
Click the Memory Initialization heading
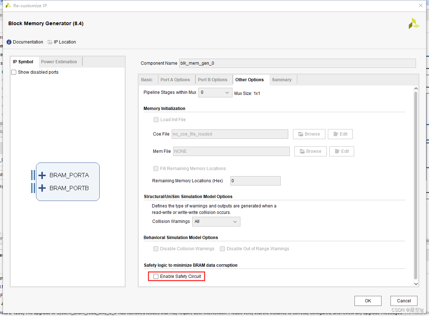click(164, 109)
